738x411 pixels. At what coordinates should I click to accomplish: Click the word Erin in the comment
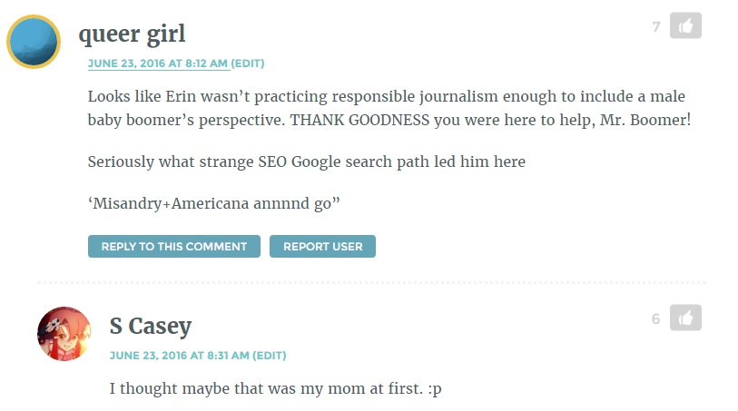(181, 96)
